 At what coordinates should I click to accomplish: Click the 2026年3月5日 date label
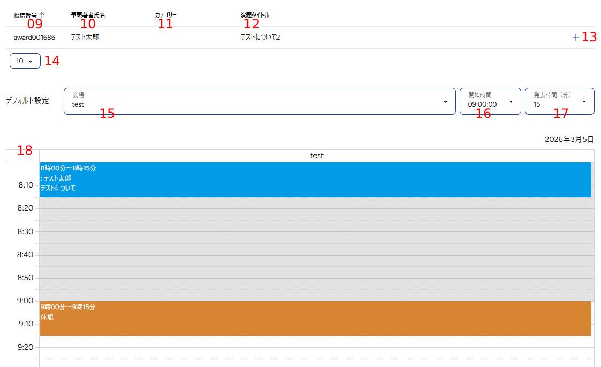click(x=569, y=139)
